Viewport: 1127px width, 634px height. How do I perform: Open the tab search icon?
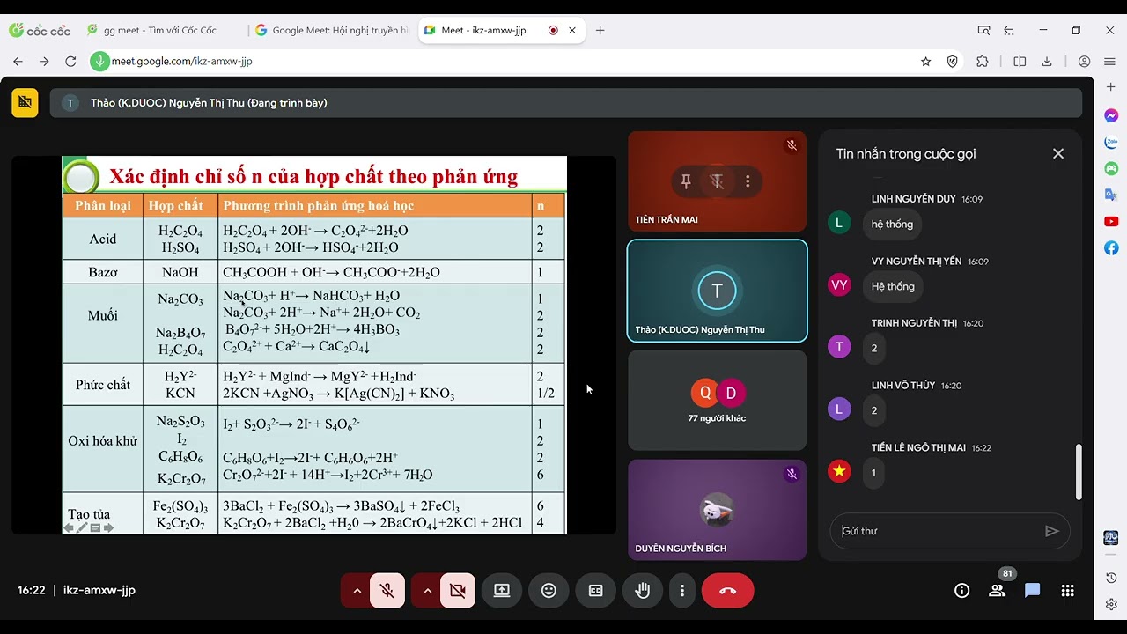coord(983,30)
